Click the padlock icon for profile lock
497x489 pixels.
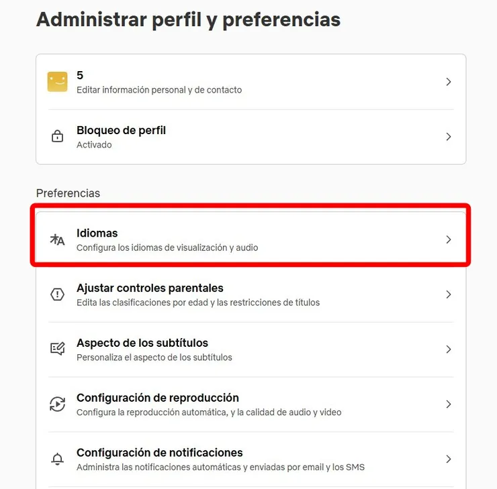[57, 137]
